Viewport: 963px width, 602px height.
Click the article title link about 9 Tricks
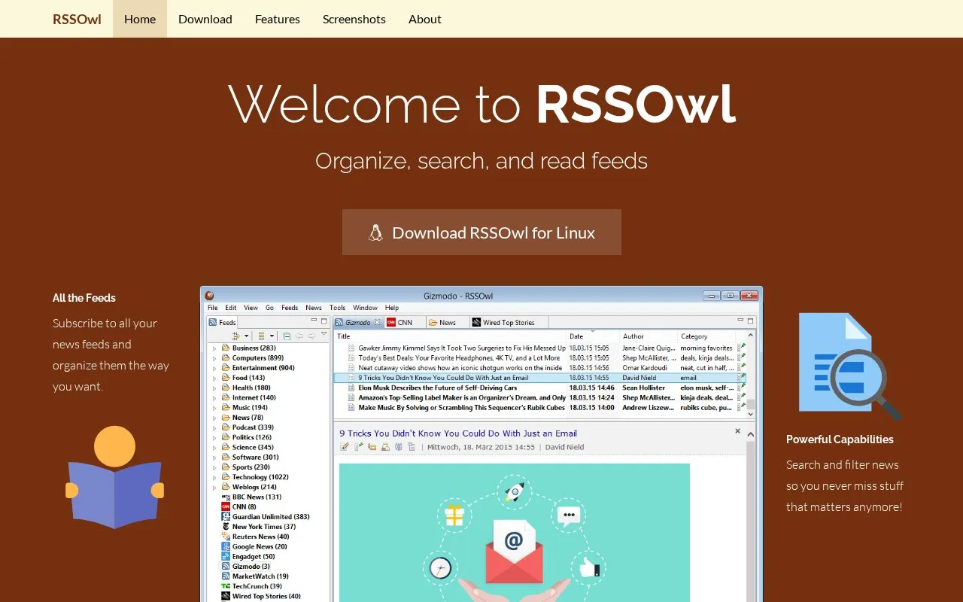click(x=458, y=433)
